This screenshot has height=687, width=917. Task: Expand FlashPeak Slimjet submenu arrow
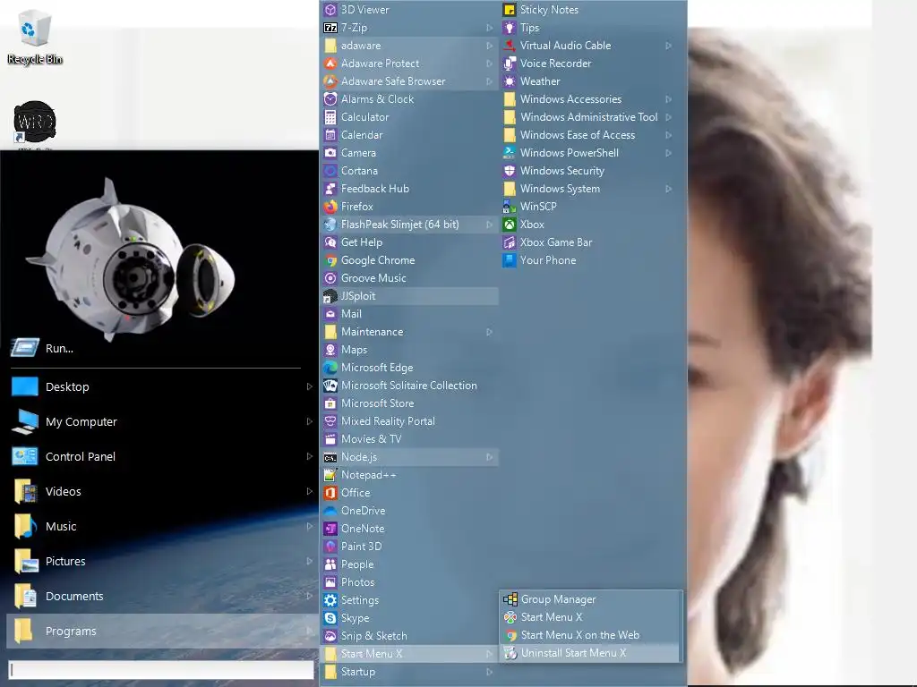[x=489, y=225]
